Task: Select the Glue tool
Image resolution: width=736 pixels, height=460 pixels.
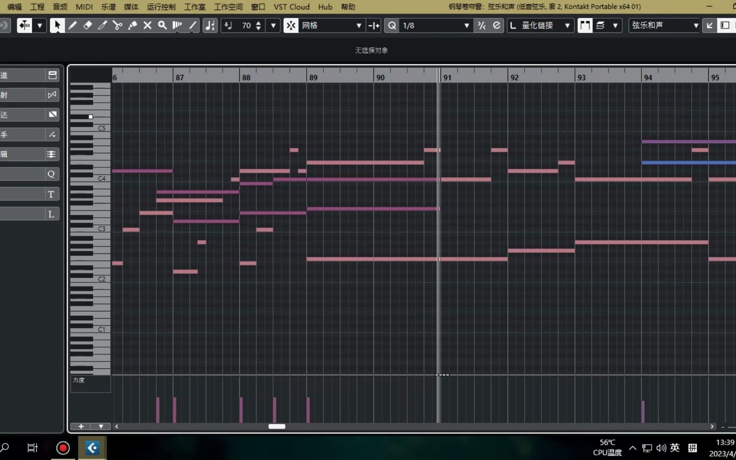Action: point(132,26)
